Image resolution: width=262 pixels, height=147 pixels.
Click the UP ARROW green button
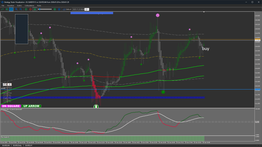(31, 106)
